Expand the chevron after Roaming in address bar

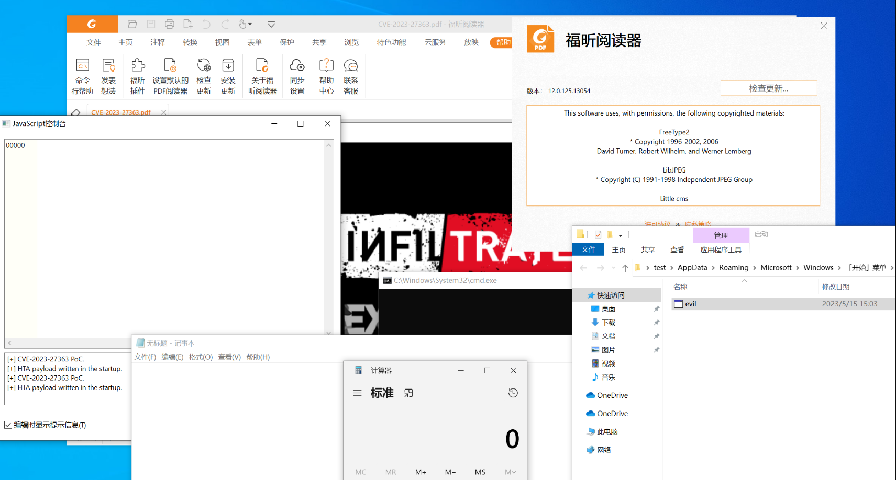(x=755, y=268)
